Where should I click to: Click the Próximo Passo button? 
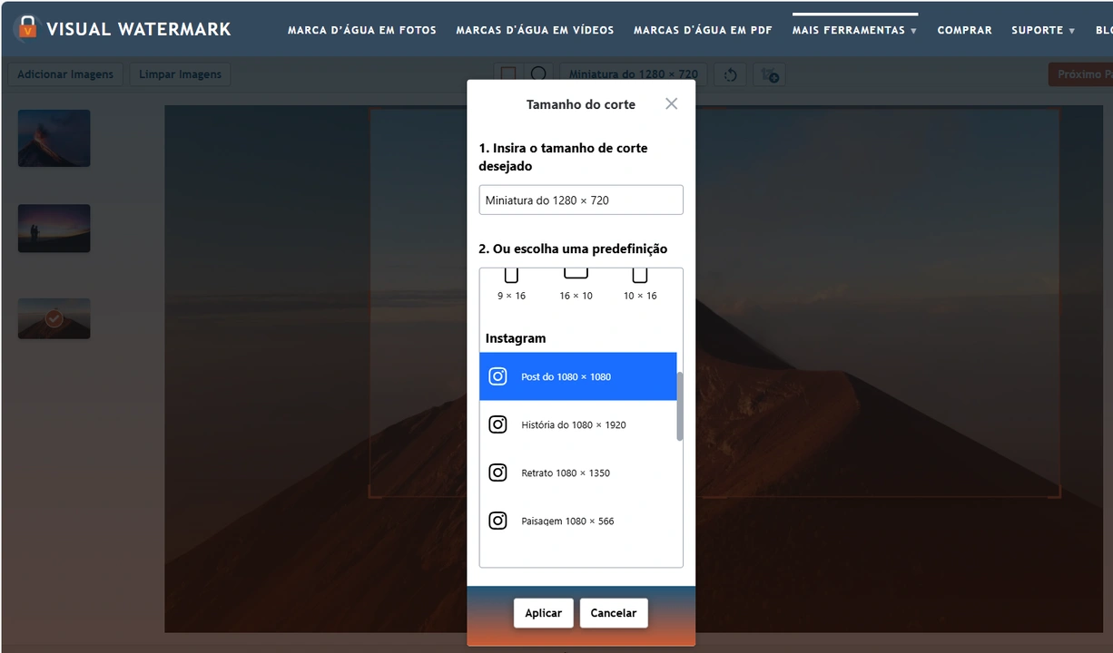coord(1080,74)
